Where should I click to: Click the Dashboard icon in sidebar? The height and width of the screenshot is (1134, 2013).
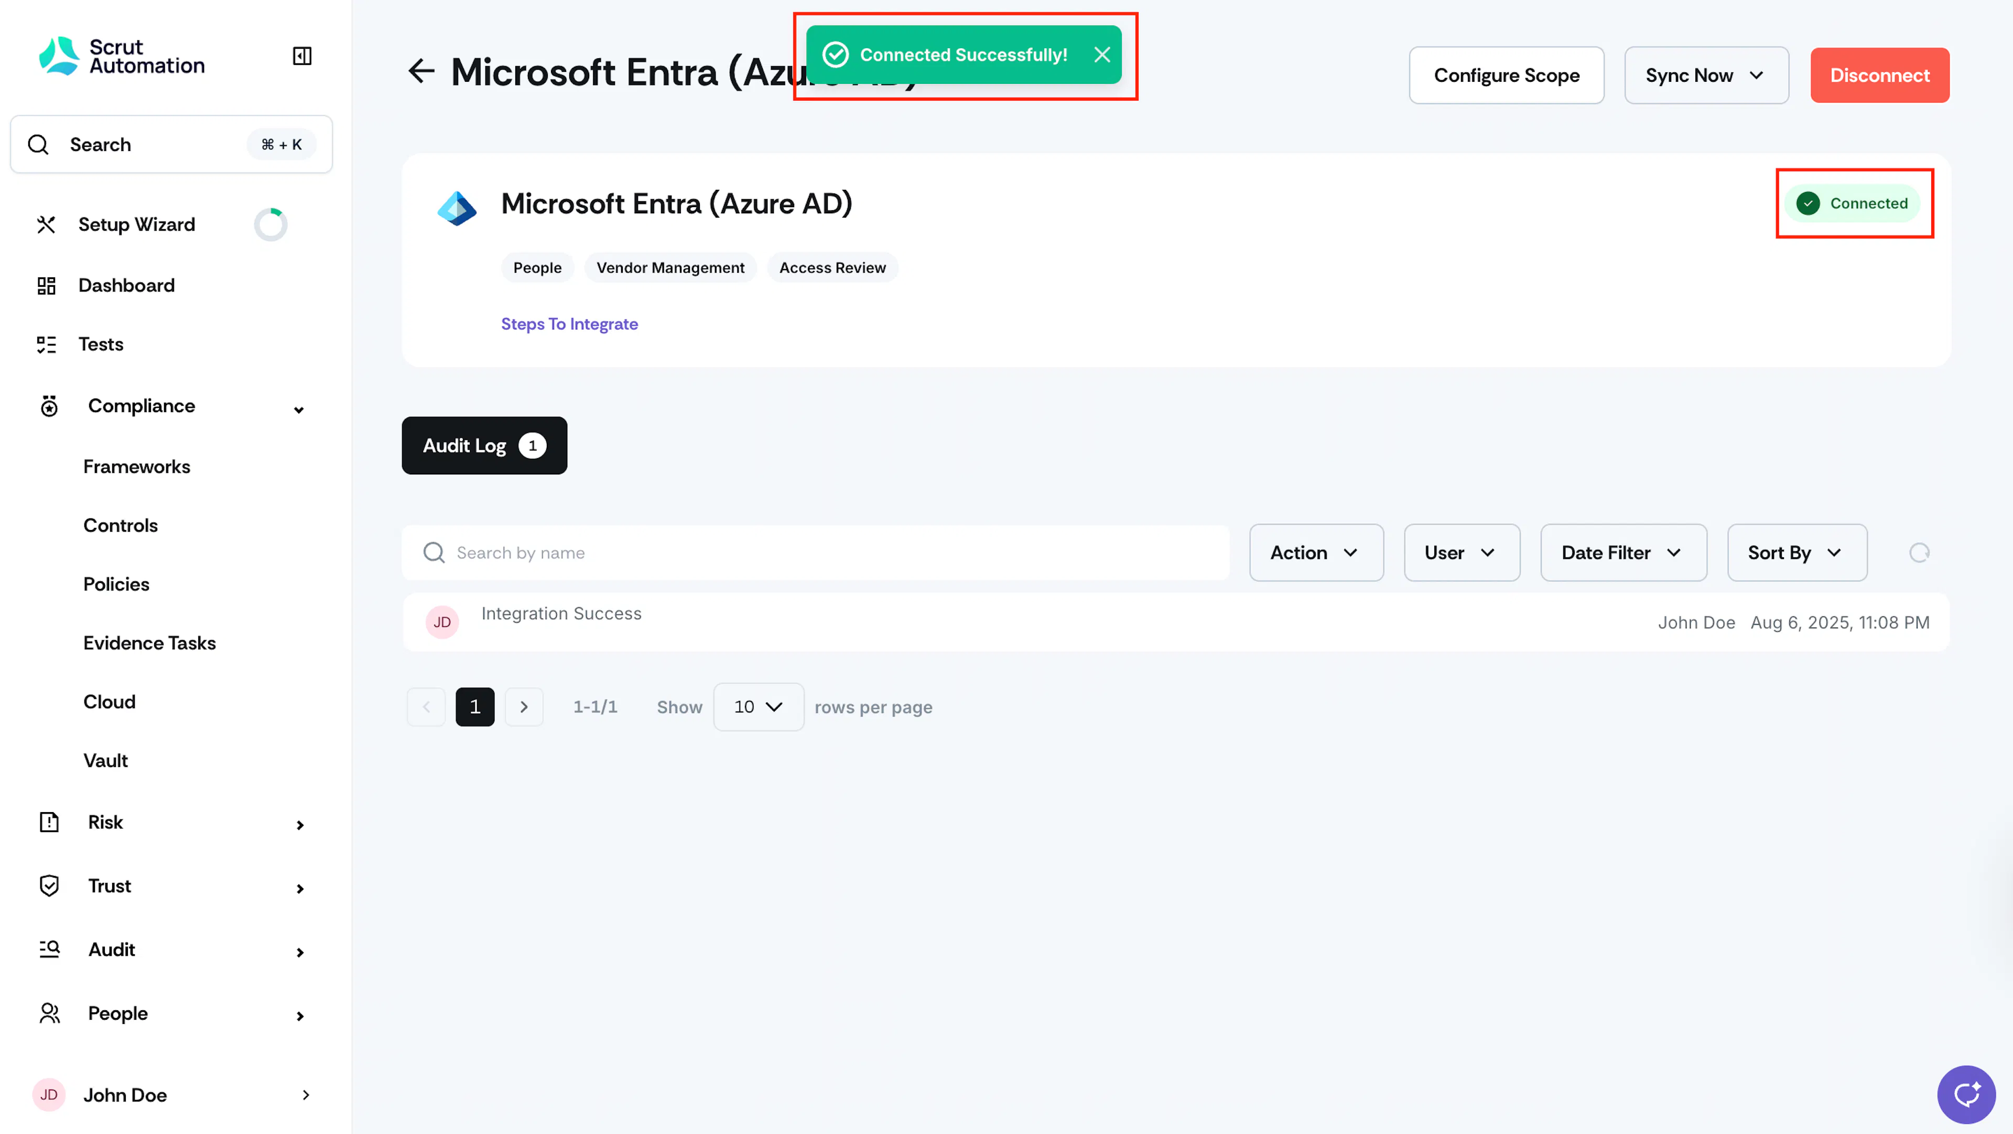tap(47, 286)
